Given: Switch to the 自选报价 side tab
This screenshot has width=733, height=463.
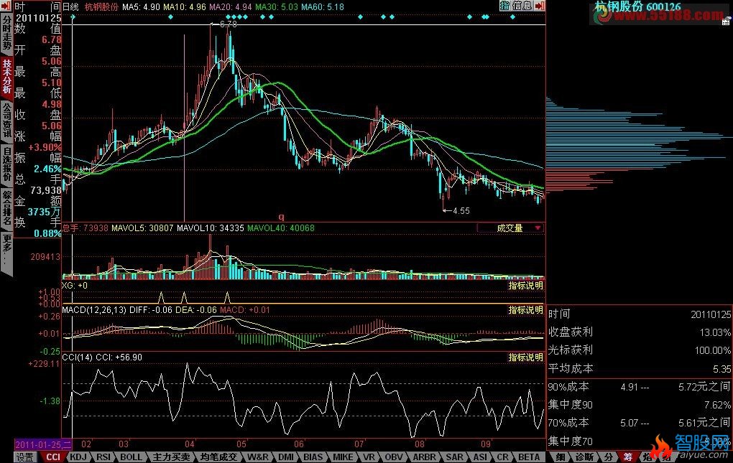Looking at the screenshot, I should click(x=6, y=164).
